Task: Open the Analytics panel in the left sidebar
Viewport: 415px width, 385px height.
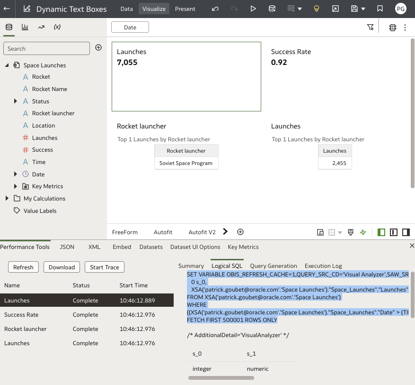Action: pyautogui.click(x=41, y=27)
